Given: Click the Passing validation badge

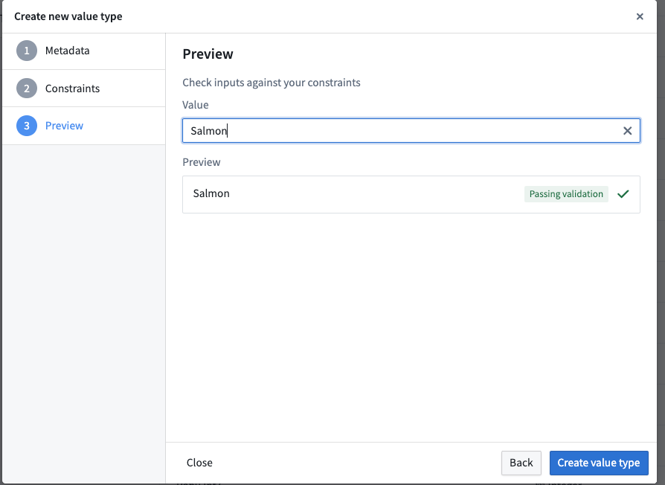Looking at the screenshot, I should click(566, 194).
